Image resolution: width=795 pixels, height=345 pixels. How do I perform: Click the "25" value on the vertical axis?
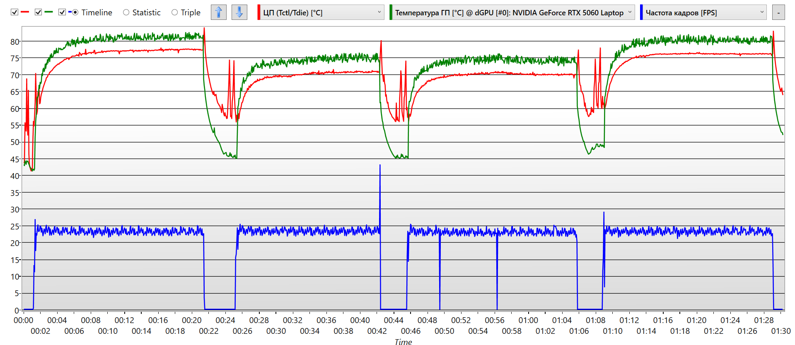click(x=15, y=227)
